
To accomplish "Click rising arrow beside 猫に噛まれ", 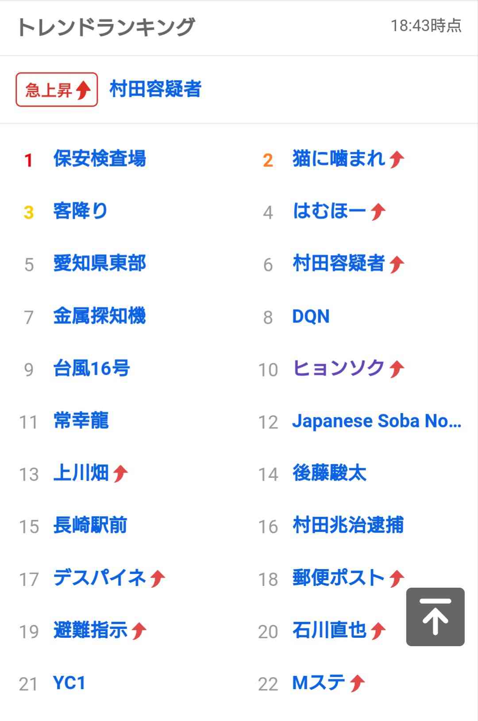I will (x=397, y=159).
